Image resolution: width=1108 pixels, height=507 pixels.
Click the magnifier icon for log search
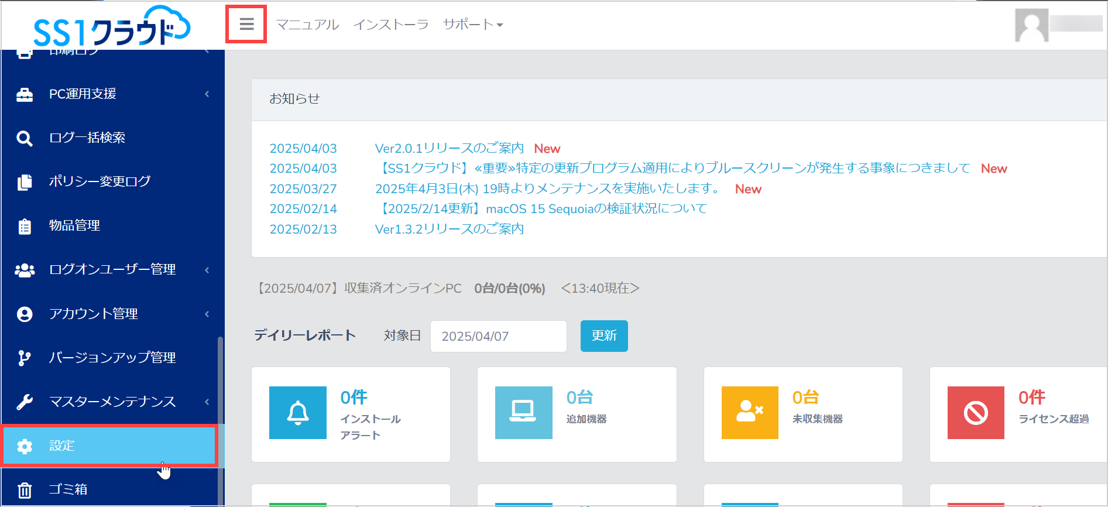pyautogui.click(x=25, y=138)
